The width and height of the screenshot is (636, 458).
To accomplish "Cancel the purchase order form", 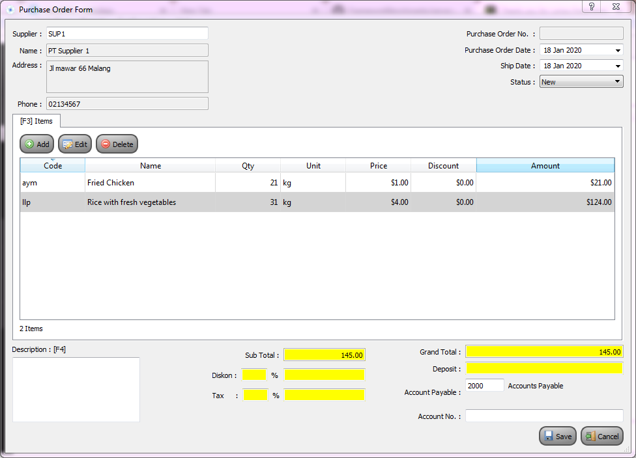I will point(601,437).
